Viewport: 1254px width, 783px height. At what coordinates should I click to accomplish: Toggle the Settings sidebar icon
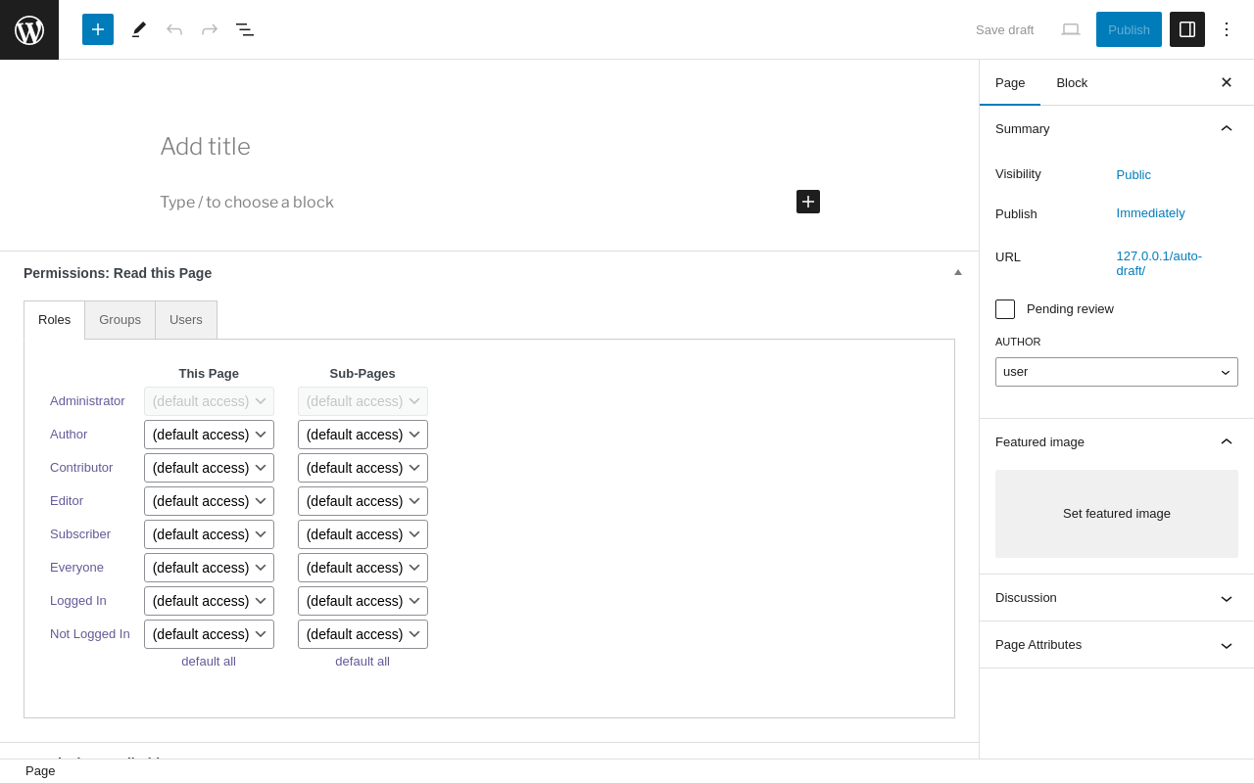pyautogui.click(x=1187, y=29)
